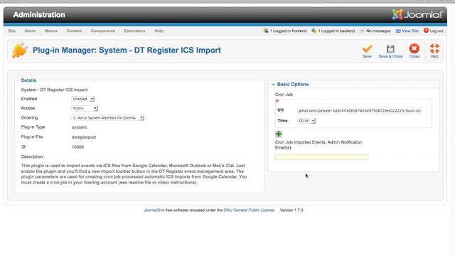Click the No messages envelope icon
455x256 pixels.
click(362, 31)
